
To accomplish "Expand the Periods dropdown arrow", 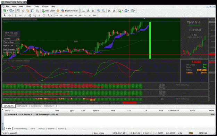I will 128,11.
